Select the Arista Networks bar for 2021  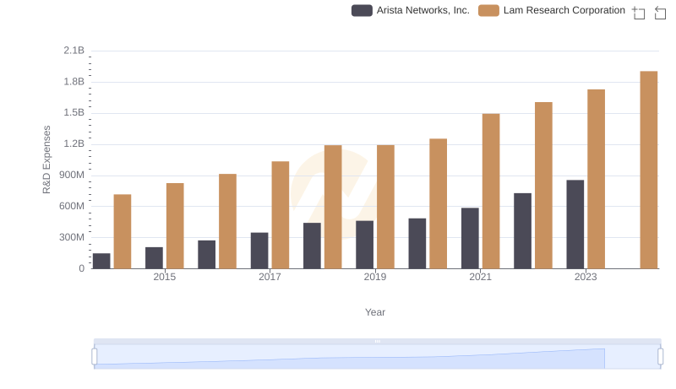pos(470,238)
